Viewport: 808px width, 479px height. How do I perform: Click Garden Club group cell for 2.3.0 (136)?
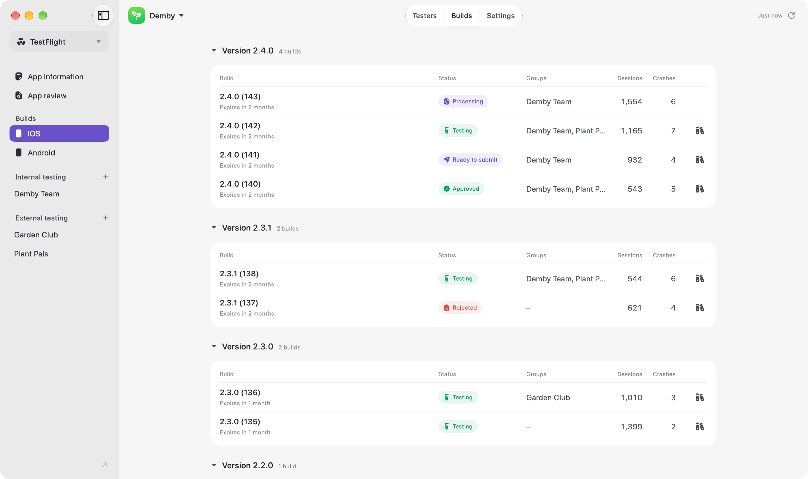pos(548,397)
